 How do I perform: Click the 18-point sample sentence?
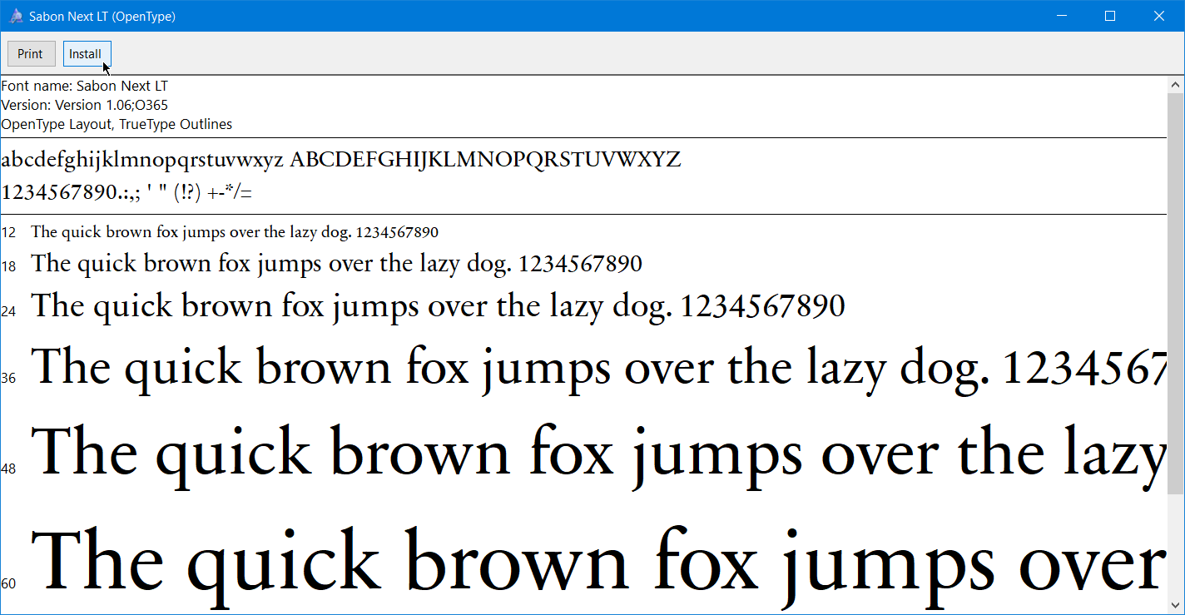click(337, 265)
